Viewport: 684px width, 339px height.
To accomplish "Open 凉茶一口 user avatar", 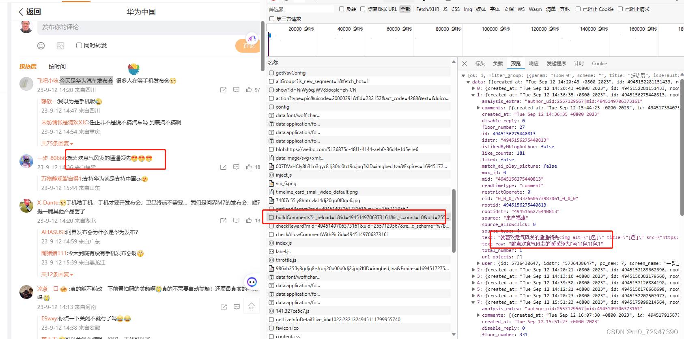I will point(26,292).
